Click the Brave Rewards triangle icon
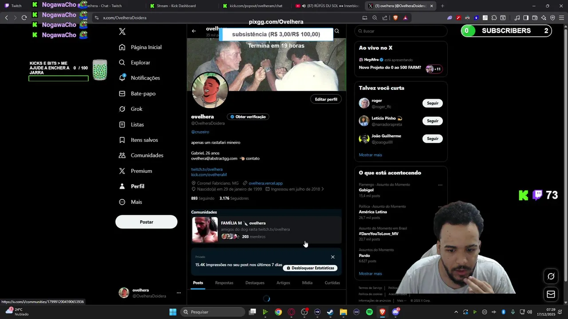The height and width of the screenshot is (319, 568). point(405,18)
